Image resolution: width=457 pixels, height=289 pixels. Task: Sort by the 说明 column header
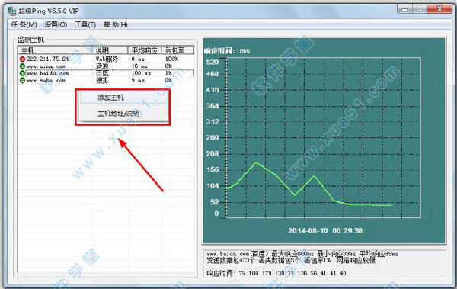tap(110, 50)
